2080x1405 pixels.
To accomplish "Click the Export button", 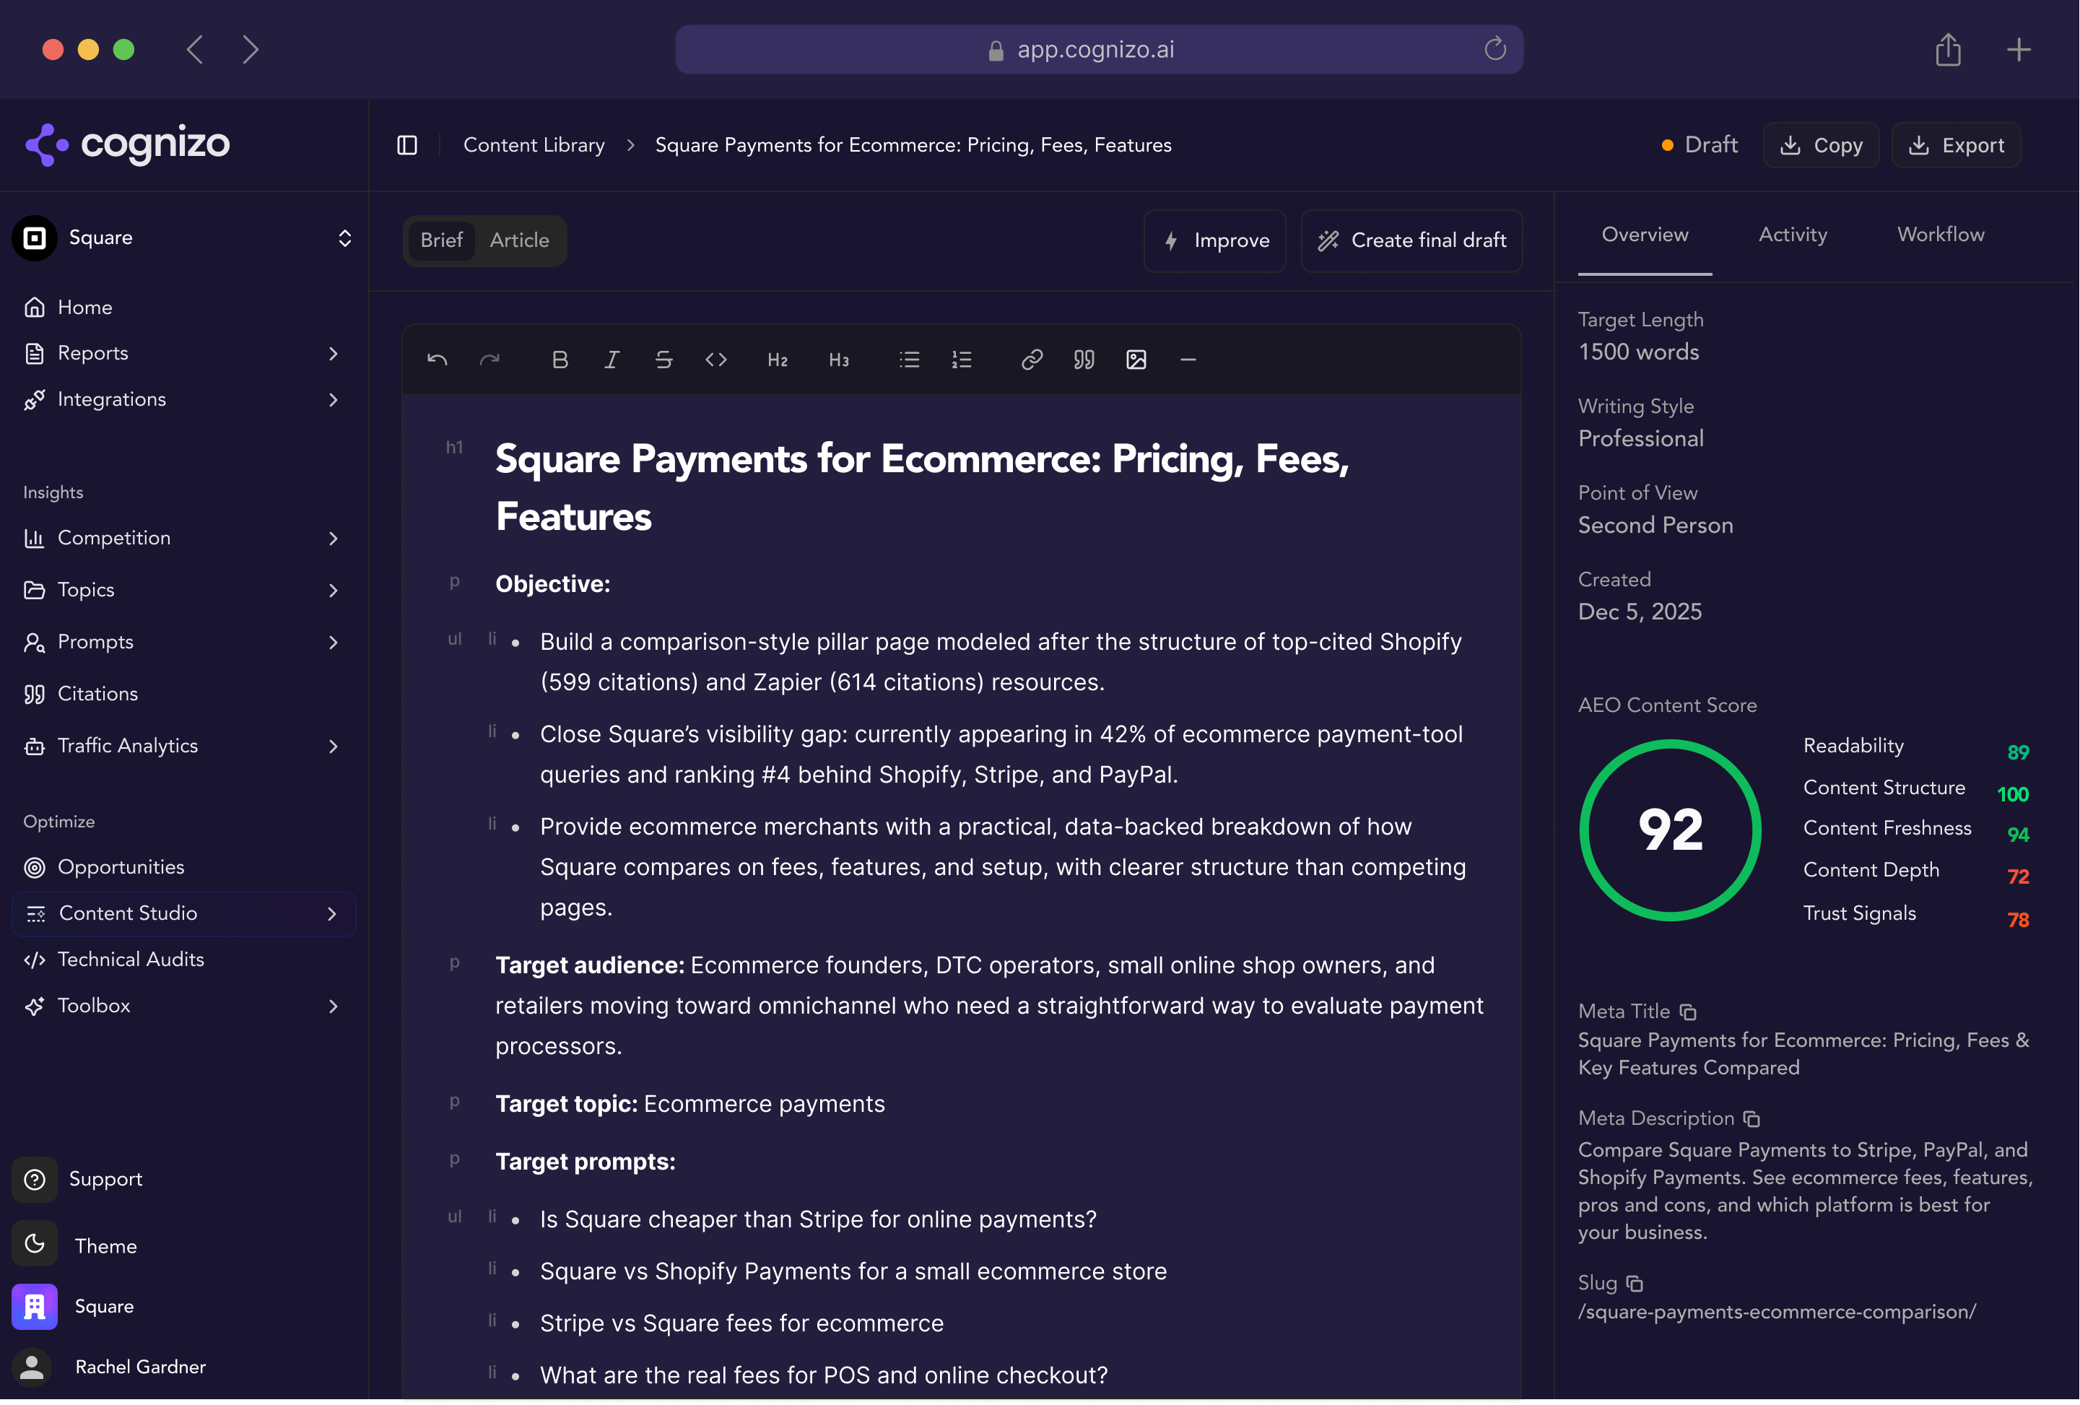I will coord(1956,145).
